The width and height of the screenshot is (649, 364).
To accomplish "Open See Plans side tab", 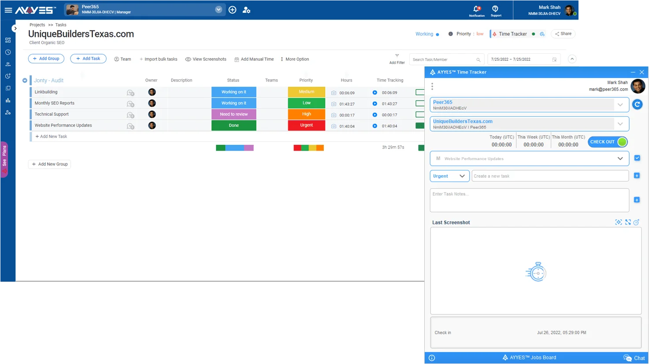I will point(4,159).
